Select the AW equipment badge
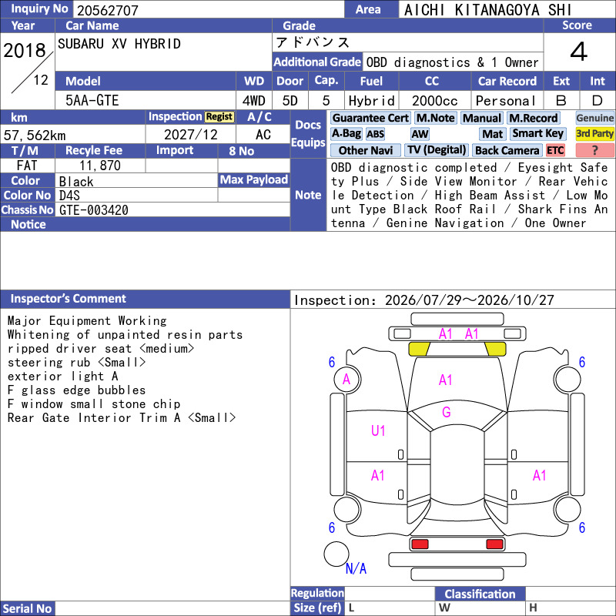Viewport: 616px width, 616px height. click(420, 134)
